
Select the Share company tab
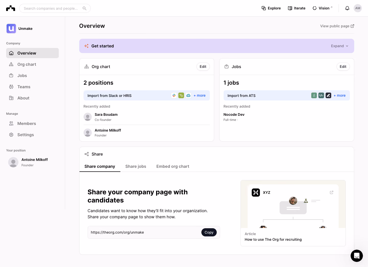coord(100,166)
